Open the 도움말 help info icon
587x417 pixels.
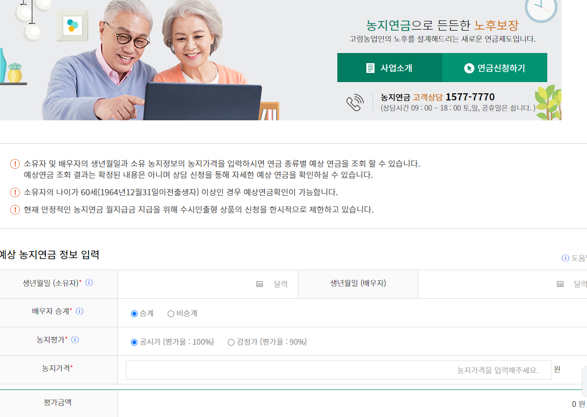tap(565, 258)
